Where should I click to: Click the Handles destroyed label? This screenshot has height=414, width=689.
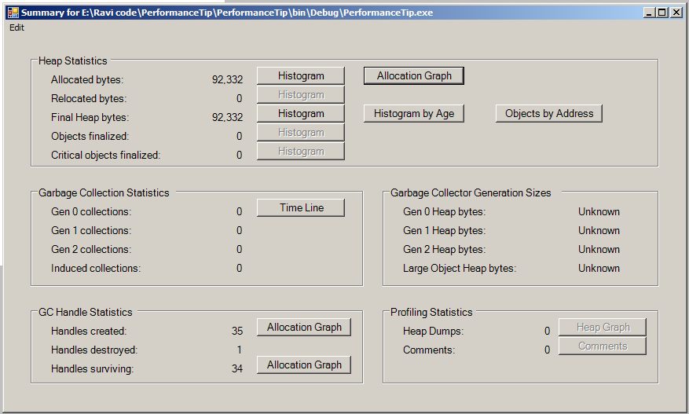tap(94, 350)
